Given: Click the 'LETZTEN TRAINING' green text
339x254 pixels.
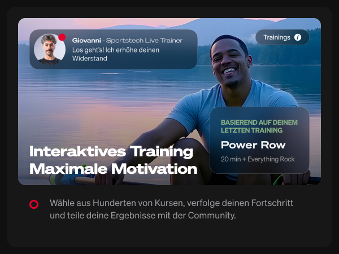Looking at the screenshot, I should (x=251, y=130).
